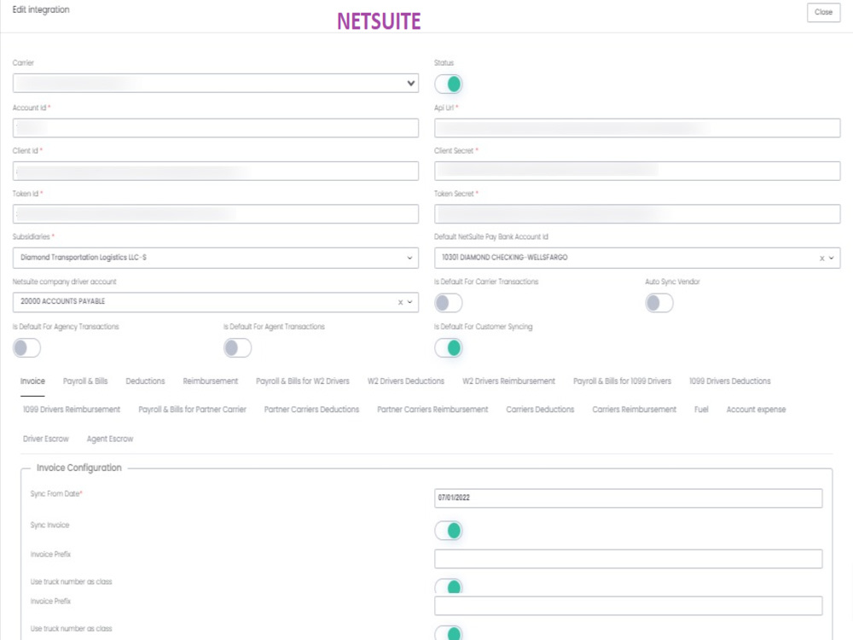Screen dimensions: 853x640
Task: Disable Is Default For Customer Syncing
Action: [449, 348]
